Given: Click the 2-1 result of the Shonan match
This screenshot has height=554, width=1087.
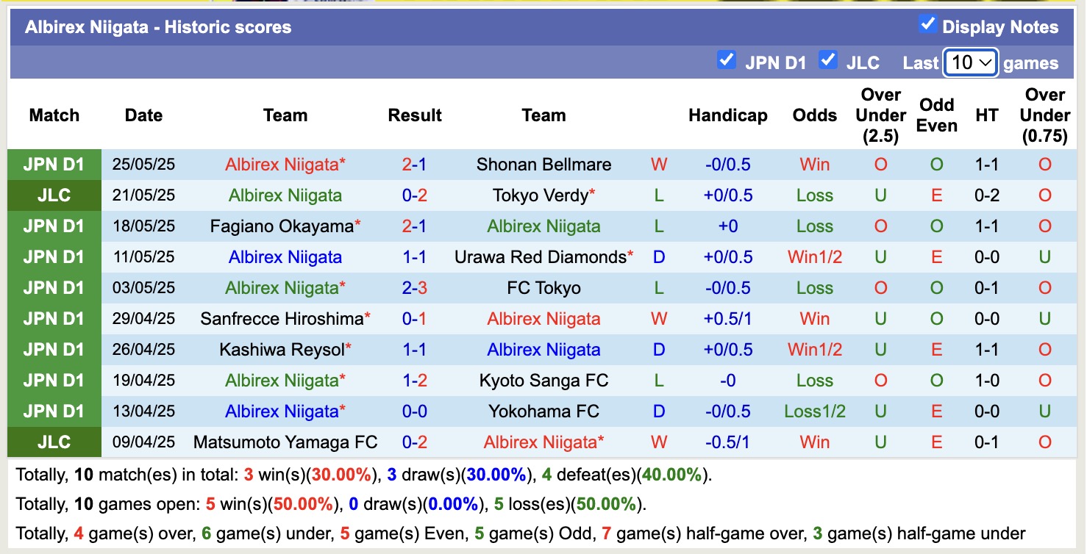Looking at the screenshot, I should (x=415, y=164).
